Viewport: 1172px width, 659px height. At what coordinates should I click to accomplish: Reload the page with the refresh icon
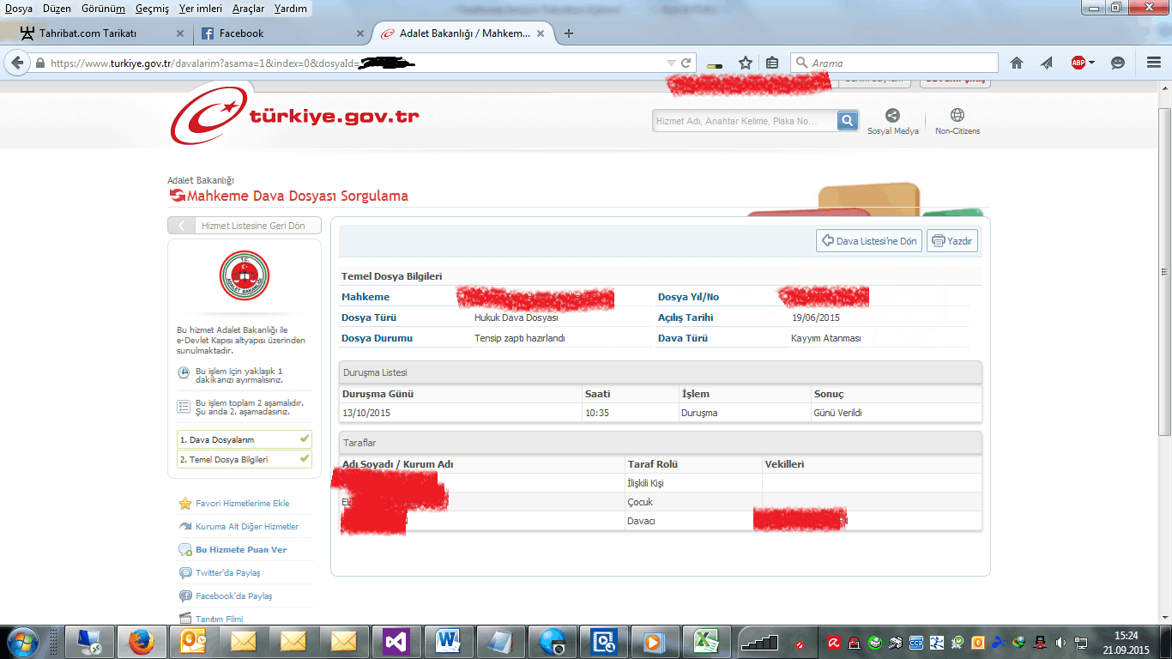pos(686,63)
